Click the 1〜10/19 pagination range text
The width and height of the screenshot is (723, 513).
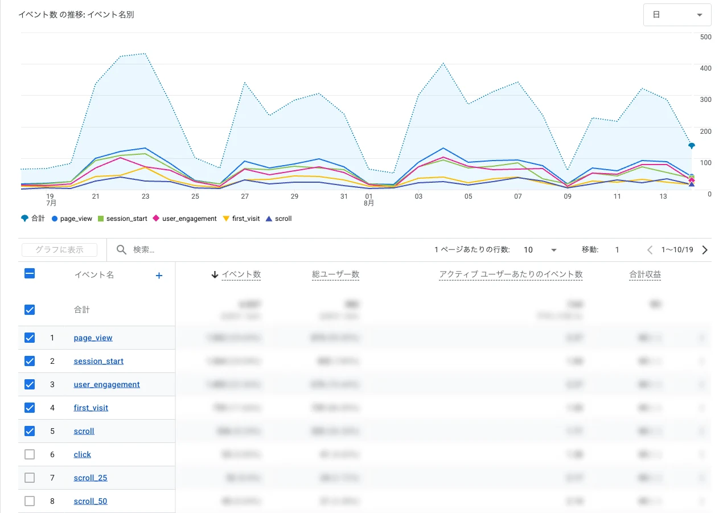click(x=677, y=249)
